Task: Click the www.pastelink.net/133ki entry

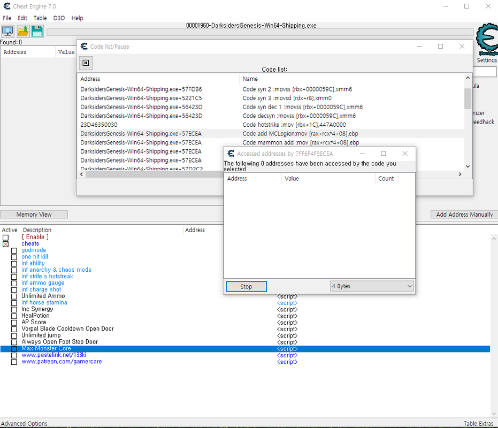Action: tap(53, 355)
